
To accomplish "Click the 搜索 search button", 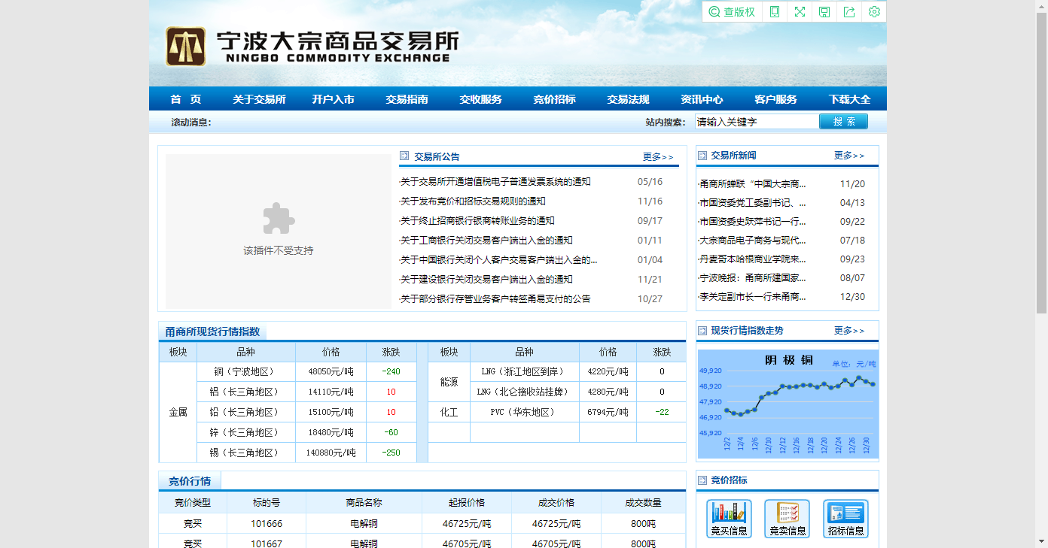I will click(843, 122).
